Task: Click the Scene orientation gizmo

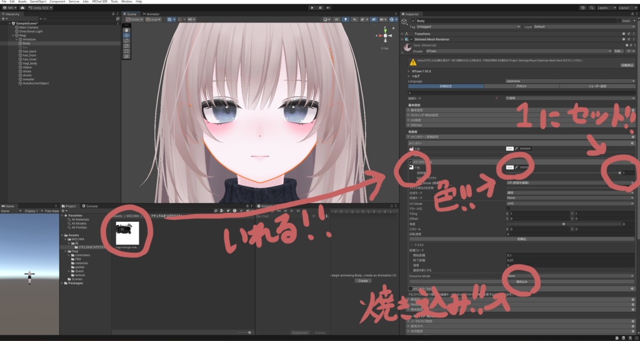Action: click(385, 36)
